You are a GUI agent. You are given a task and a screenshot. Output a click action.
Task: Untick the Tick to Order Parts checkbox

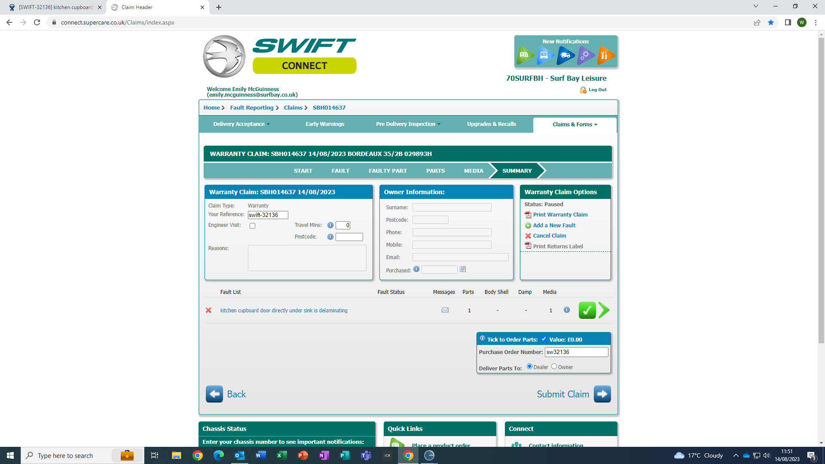tap(544, 339)
